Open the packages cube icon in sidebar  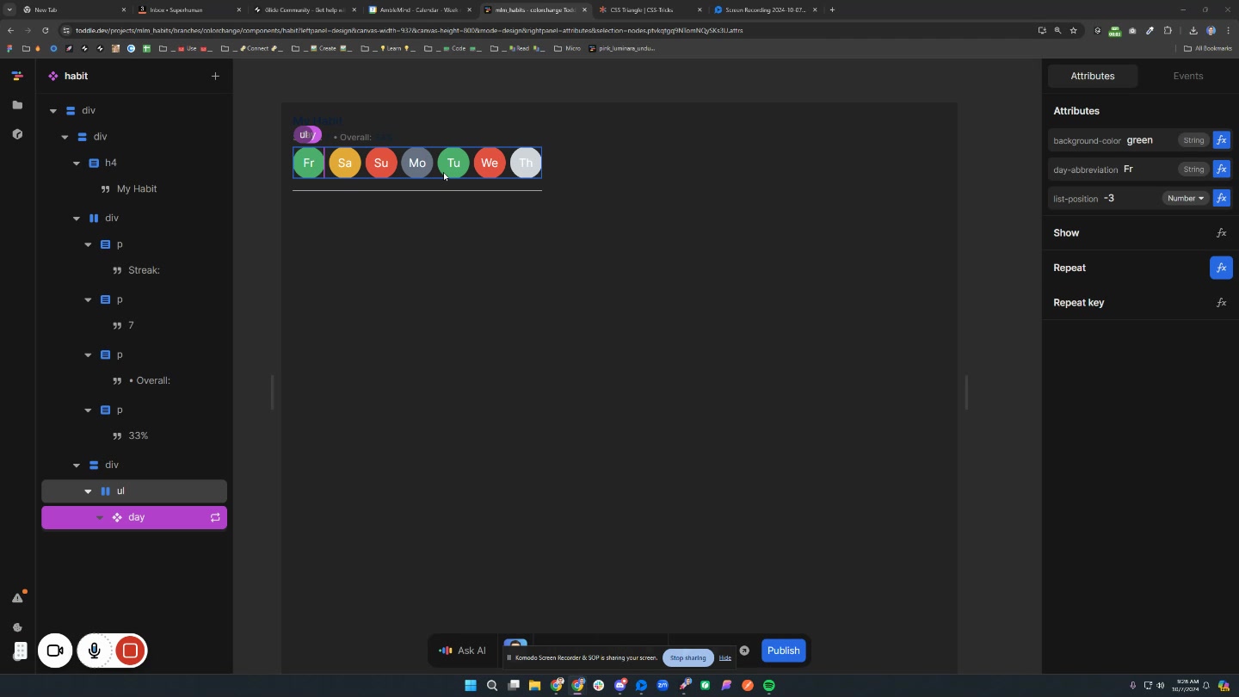click(17, 134)
